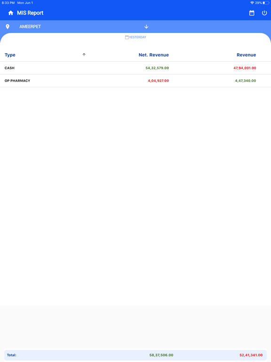Click total net revenue 58,37,506.00

(161, 355)
